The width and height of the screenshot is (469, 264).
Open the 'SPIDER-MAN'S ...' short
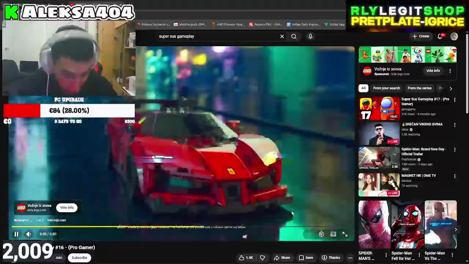click(x=374, y=224)
